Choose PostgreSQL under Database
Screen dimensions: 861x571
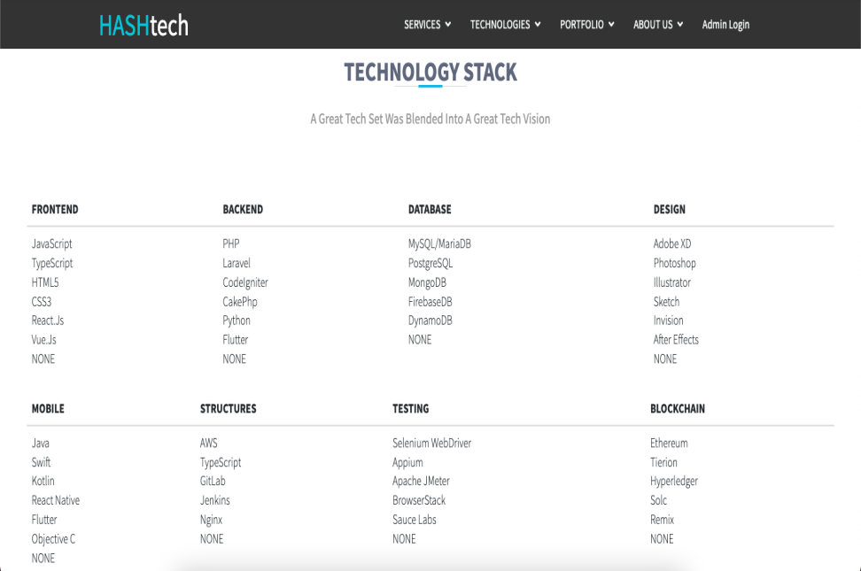coord(430,263)
